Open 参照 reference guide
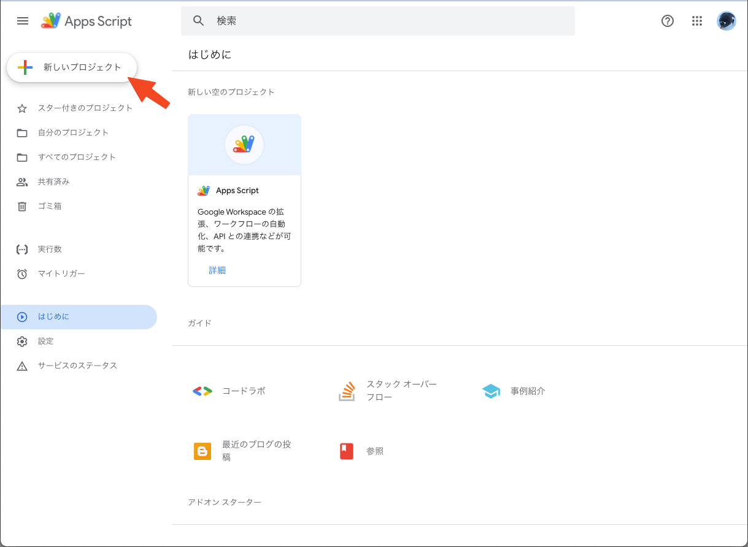The width and height of the screenshot is (748, 547). 375,451
